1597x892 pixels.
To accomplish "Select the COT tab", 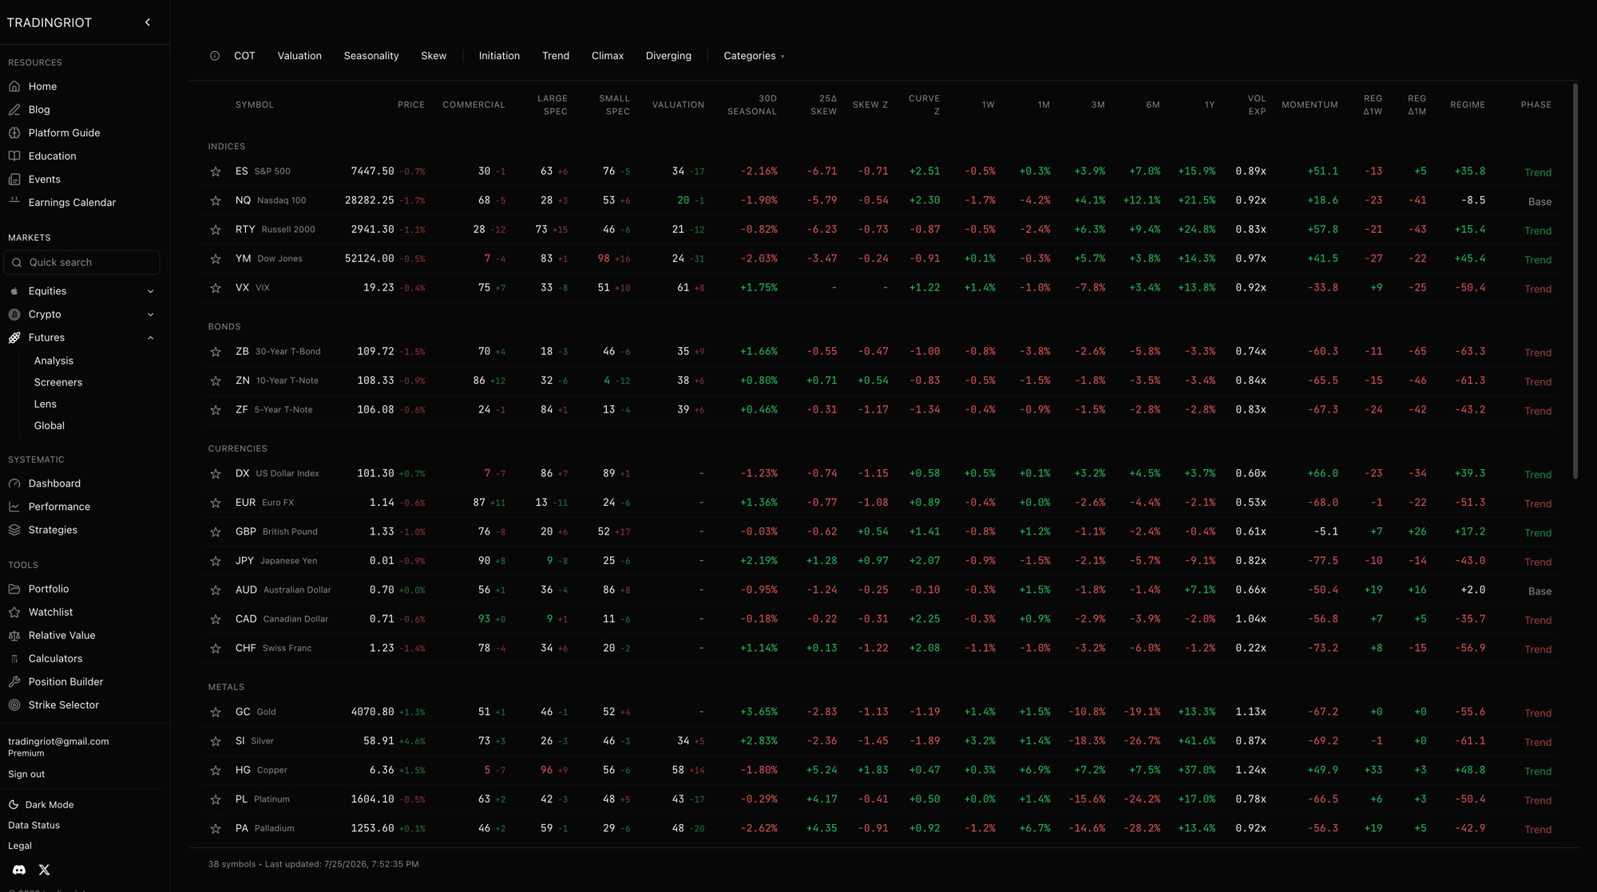I will [244, 56].
